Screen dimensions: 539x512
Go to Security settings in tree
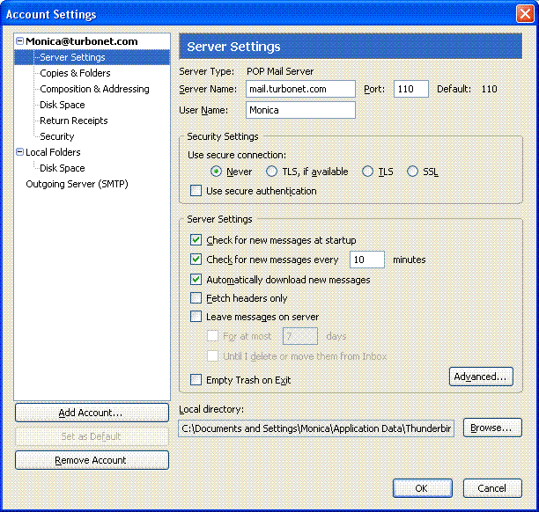(x=56, y=136)
